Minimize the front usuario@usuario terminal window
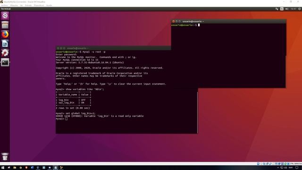Image resolution: width=302 pixels, height=170 pixels. [176, 21]
